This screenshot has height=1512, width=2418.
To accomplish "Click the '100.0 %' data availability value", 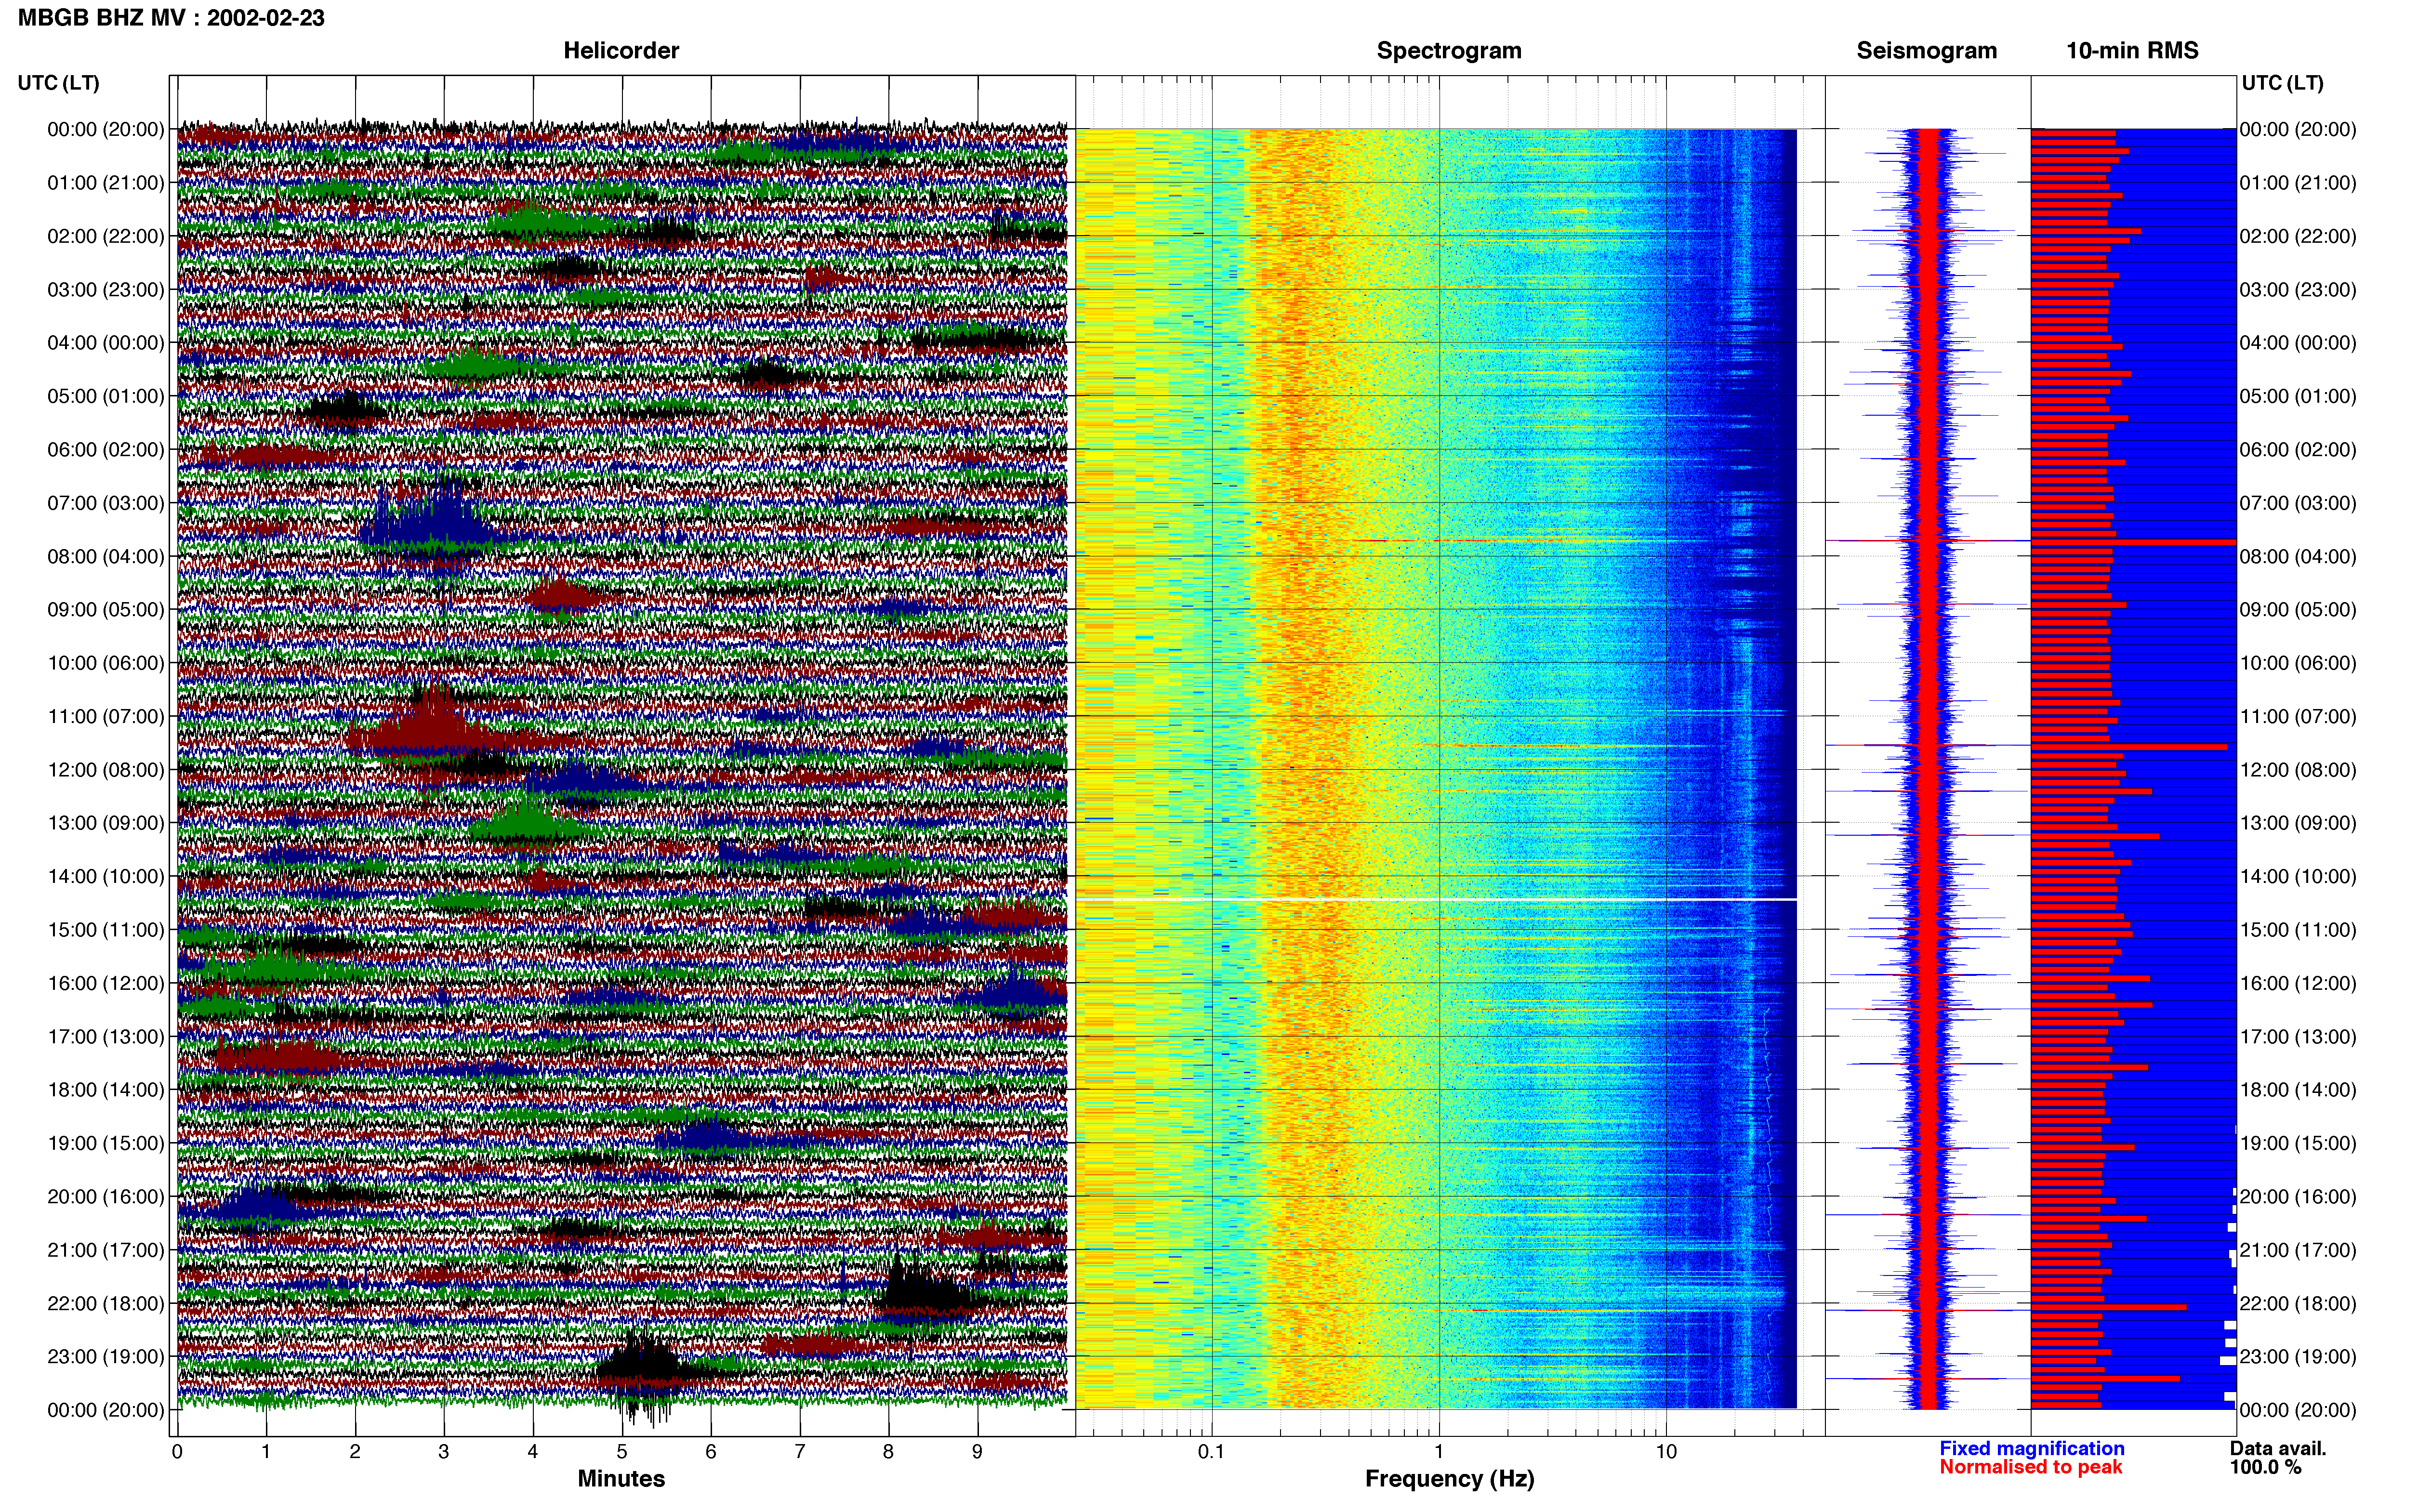I will [x=2265, y=1468].
